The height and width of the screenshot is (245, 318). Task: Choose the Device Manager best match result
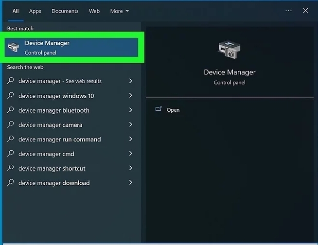tap(73, 47)
